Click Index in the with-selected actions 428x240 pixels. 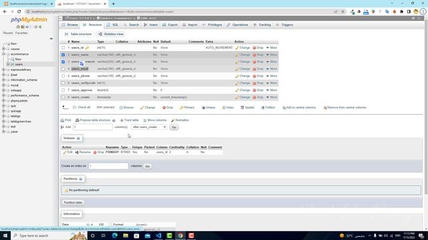point(228,107)
